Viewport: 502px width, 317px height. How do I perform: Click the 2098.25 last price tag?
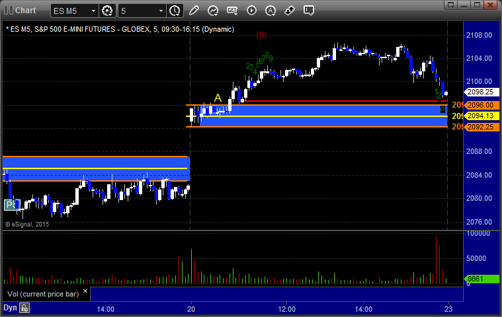tap(482, 92)
